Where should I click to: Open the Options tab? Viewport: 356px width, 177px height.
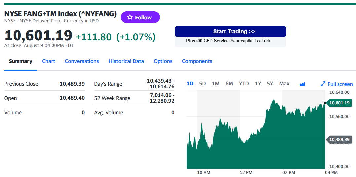[x=163, y=61]
